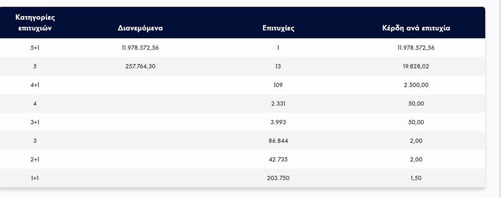Click the 11.978.572,56 value under Διανεμόμενα
Screen dimensions: 501x198
pos(140,48)
